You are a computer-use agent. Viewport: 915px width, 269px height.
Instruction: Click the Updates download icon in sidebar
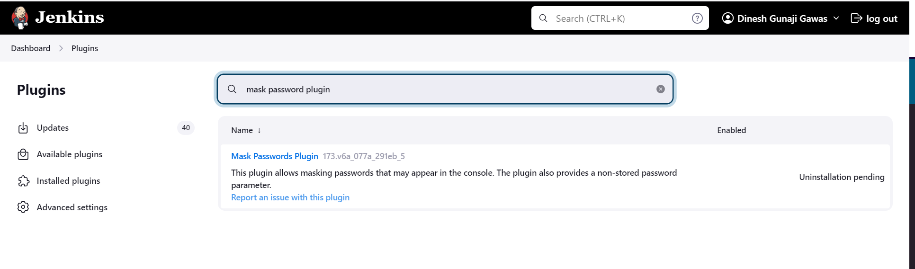[23, 128]
